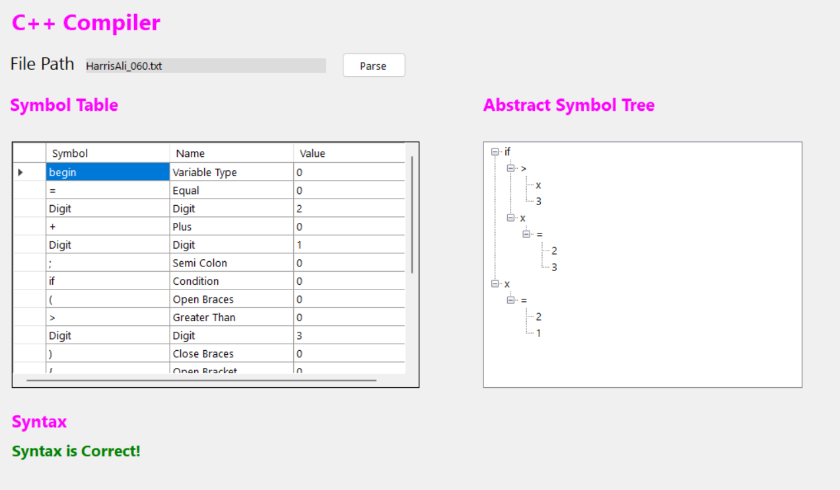Collapse the 'if' tree node
Screen dimensions: 840x490
click(495, 152)
